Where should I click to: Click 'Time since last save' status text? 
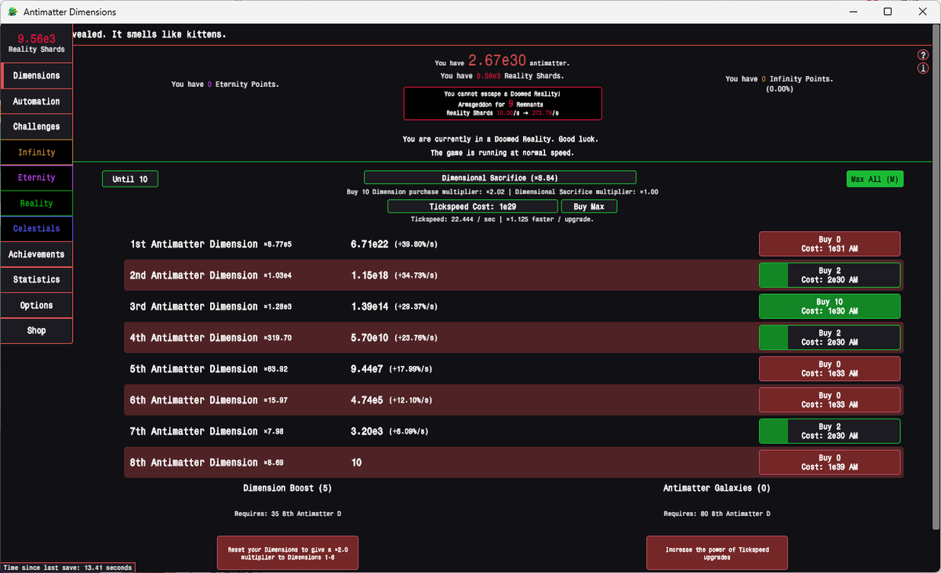(x=67, y=568)
